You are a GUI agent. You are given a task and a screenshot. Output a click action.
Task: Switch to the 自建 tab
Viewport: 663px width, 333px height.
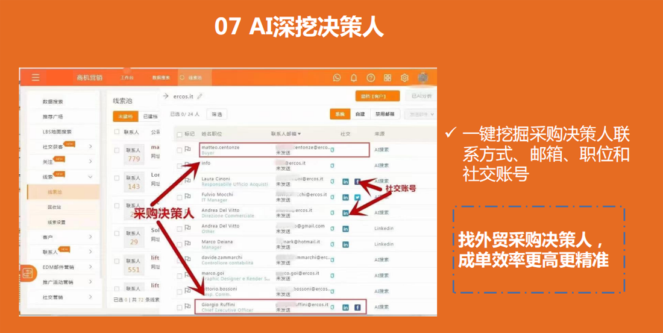(360, 114)
